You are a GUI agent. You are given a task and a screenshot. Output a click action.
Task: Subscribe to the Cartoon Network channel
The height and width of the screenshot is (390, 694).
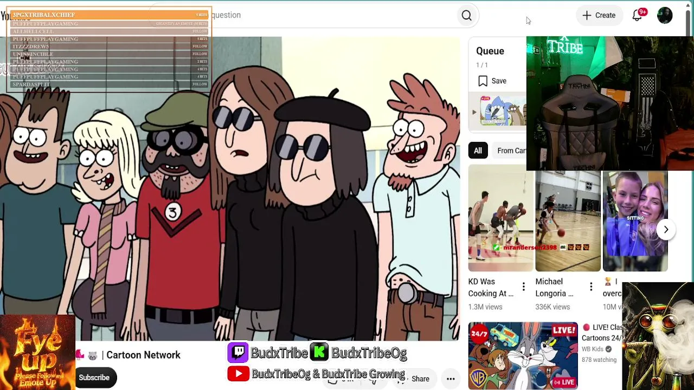click(x=94, y=378)
